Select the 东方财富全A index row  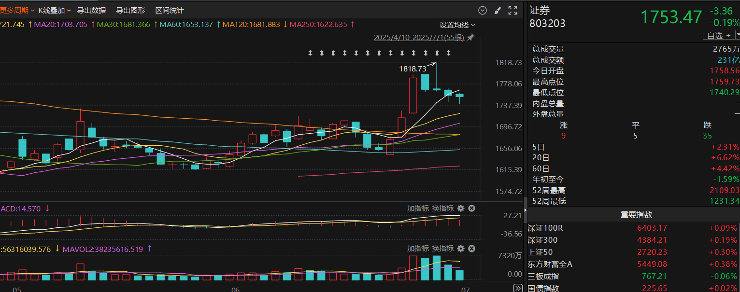tap(634, 264)
